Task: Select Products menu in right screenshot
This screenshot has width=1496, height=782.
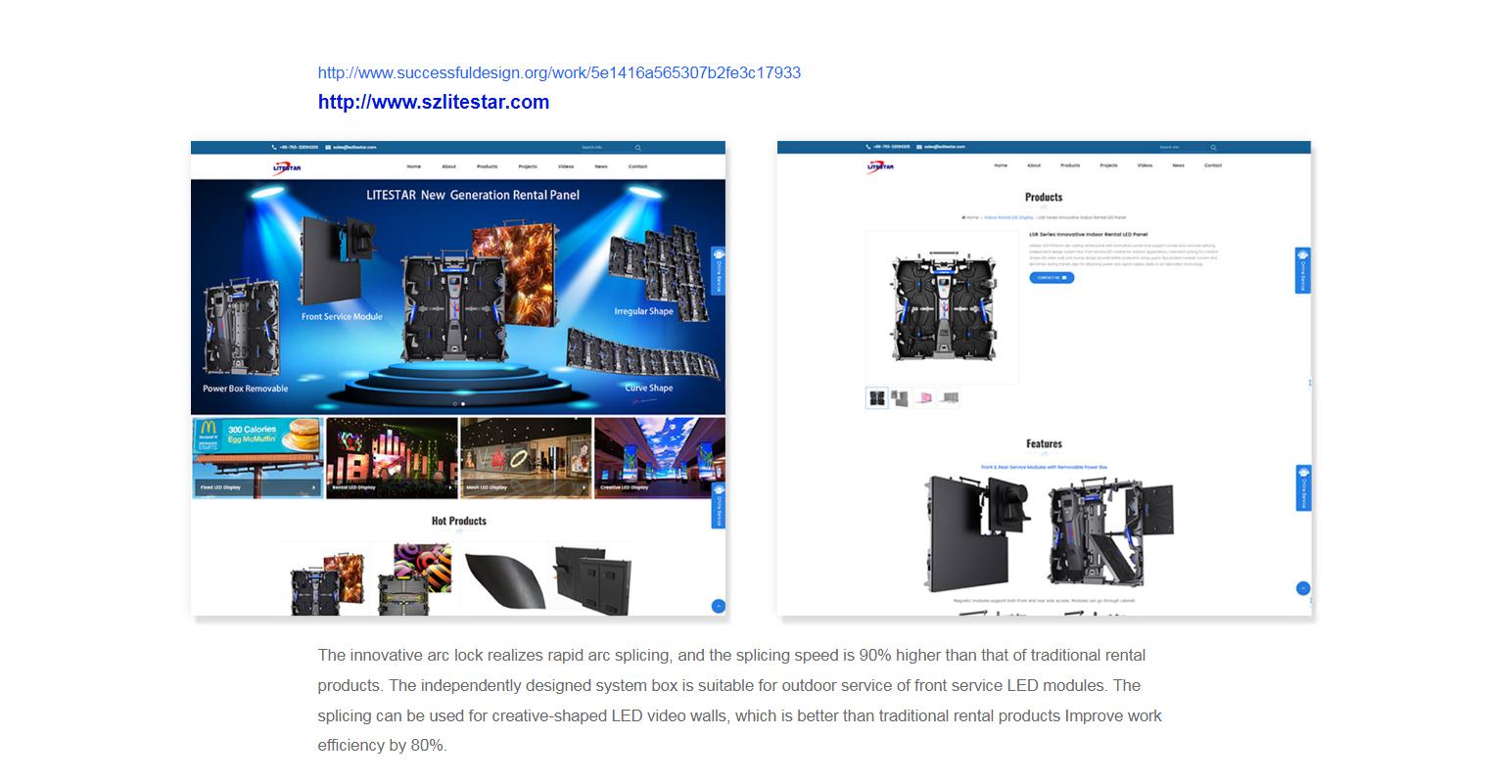Action: click(1070, 165)
